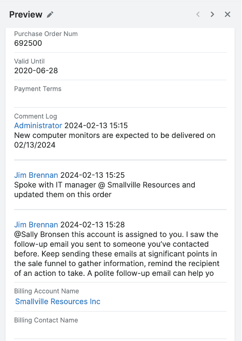Open Administrator user profile link
The width and height of the screenshot is (242, 341).
(x=38, y=126)
